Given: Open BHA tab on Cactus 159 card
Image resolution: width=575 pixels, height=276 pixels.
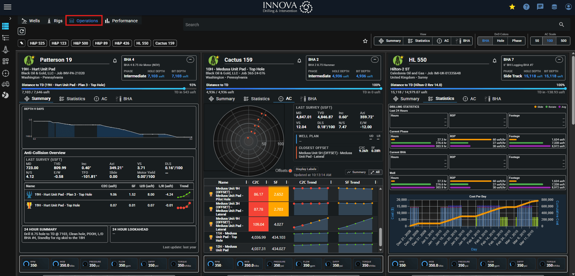Looking at the screenshot, I should coord(309,99).
